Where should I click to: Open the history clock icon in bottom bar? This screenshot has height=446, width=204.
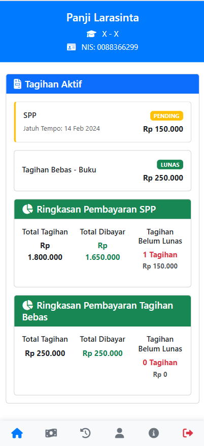tap(85, 433)
